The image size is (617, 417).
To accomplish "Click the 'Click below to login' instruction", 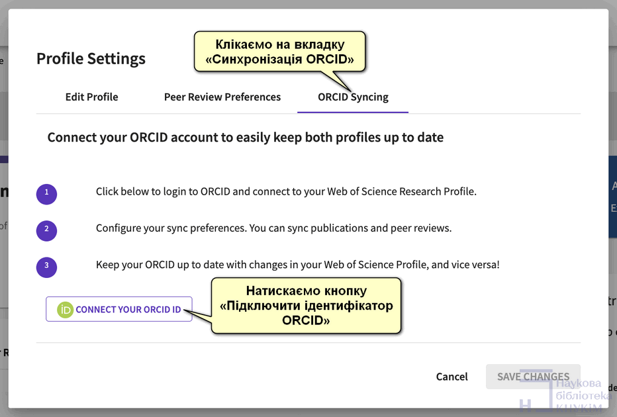I will point(286,192).
